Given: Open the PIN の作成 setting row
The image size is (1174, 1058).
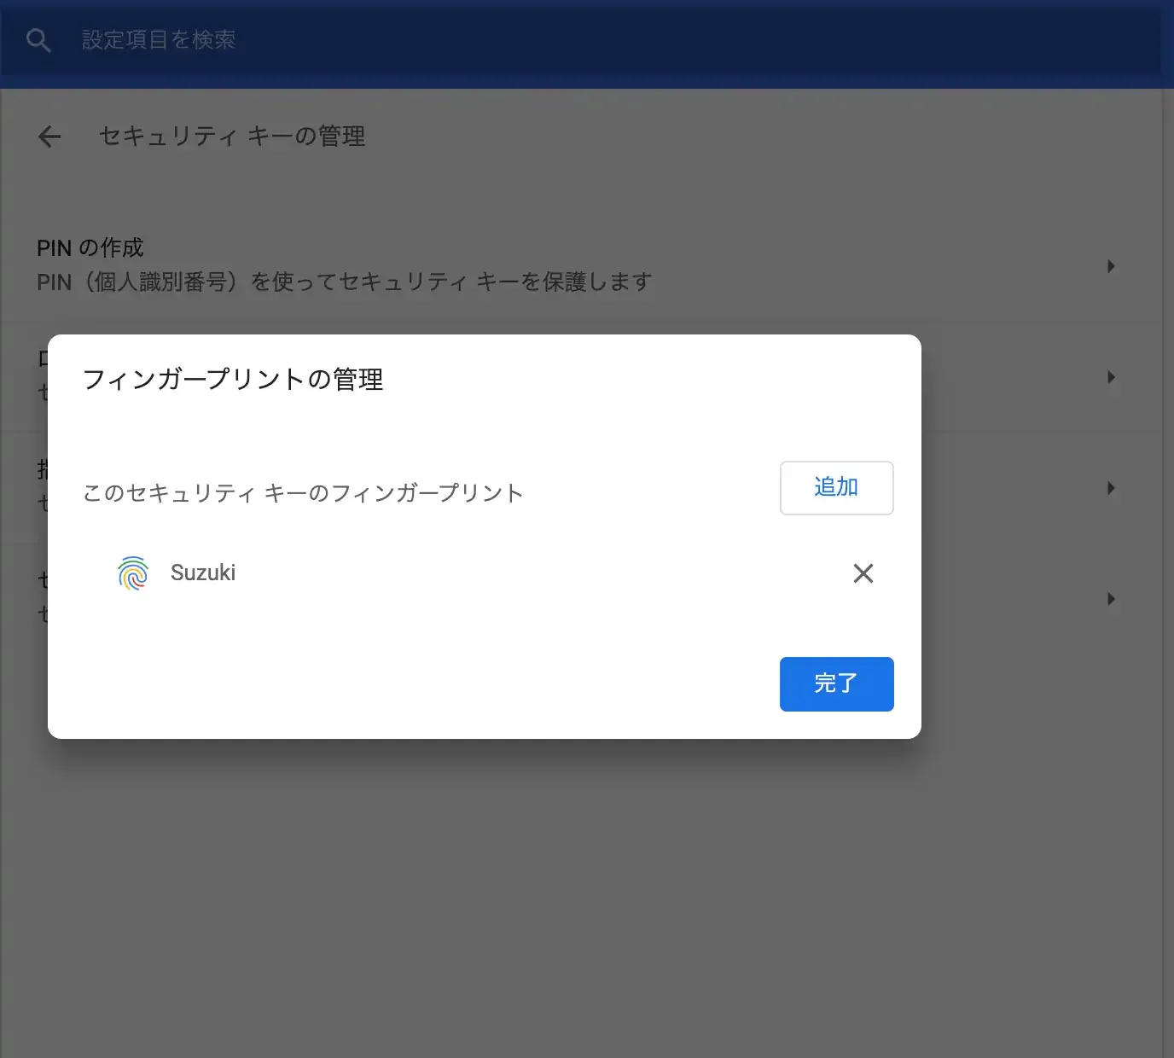Looking at the screenshot, I should tap(90, 248).
